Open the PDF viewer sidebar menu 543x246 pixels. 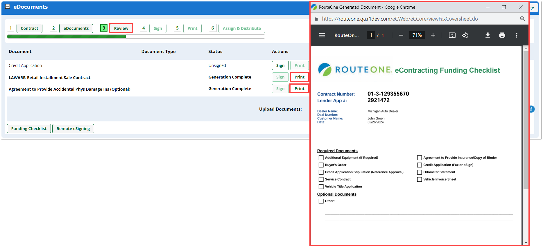322,35
